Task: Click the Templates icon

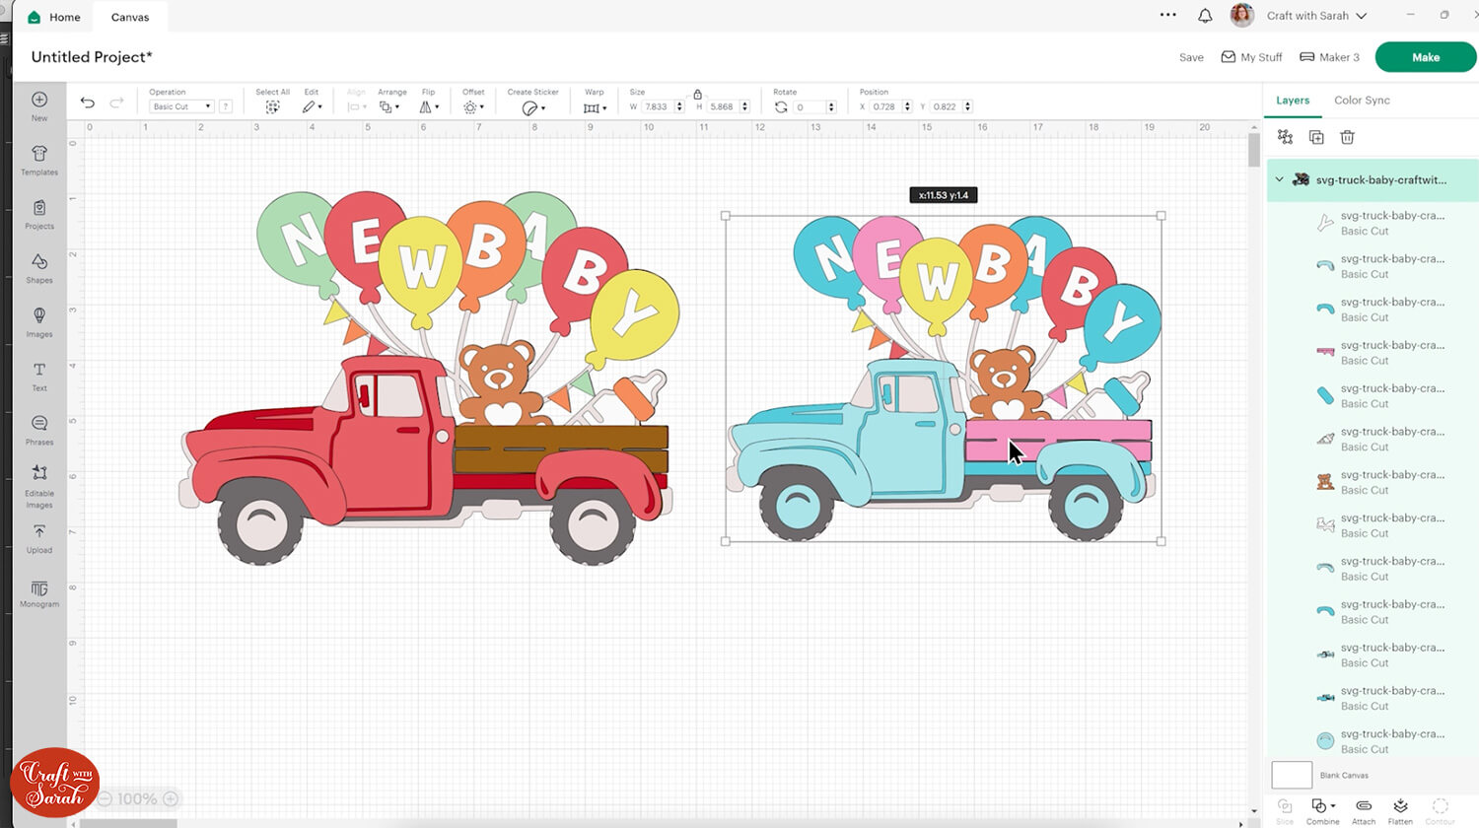Action: click(38, 161)
